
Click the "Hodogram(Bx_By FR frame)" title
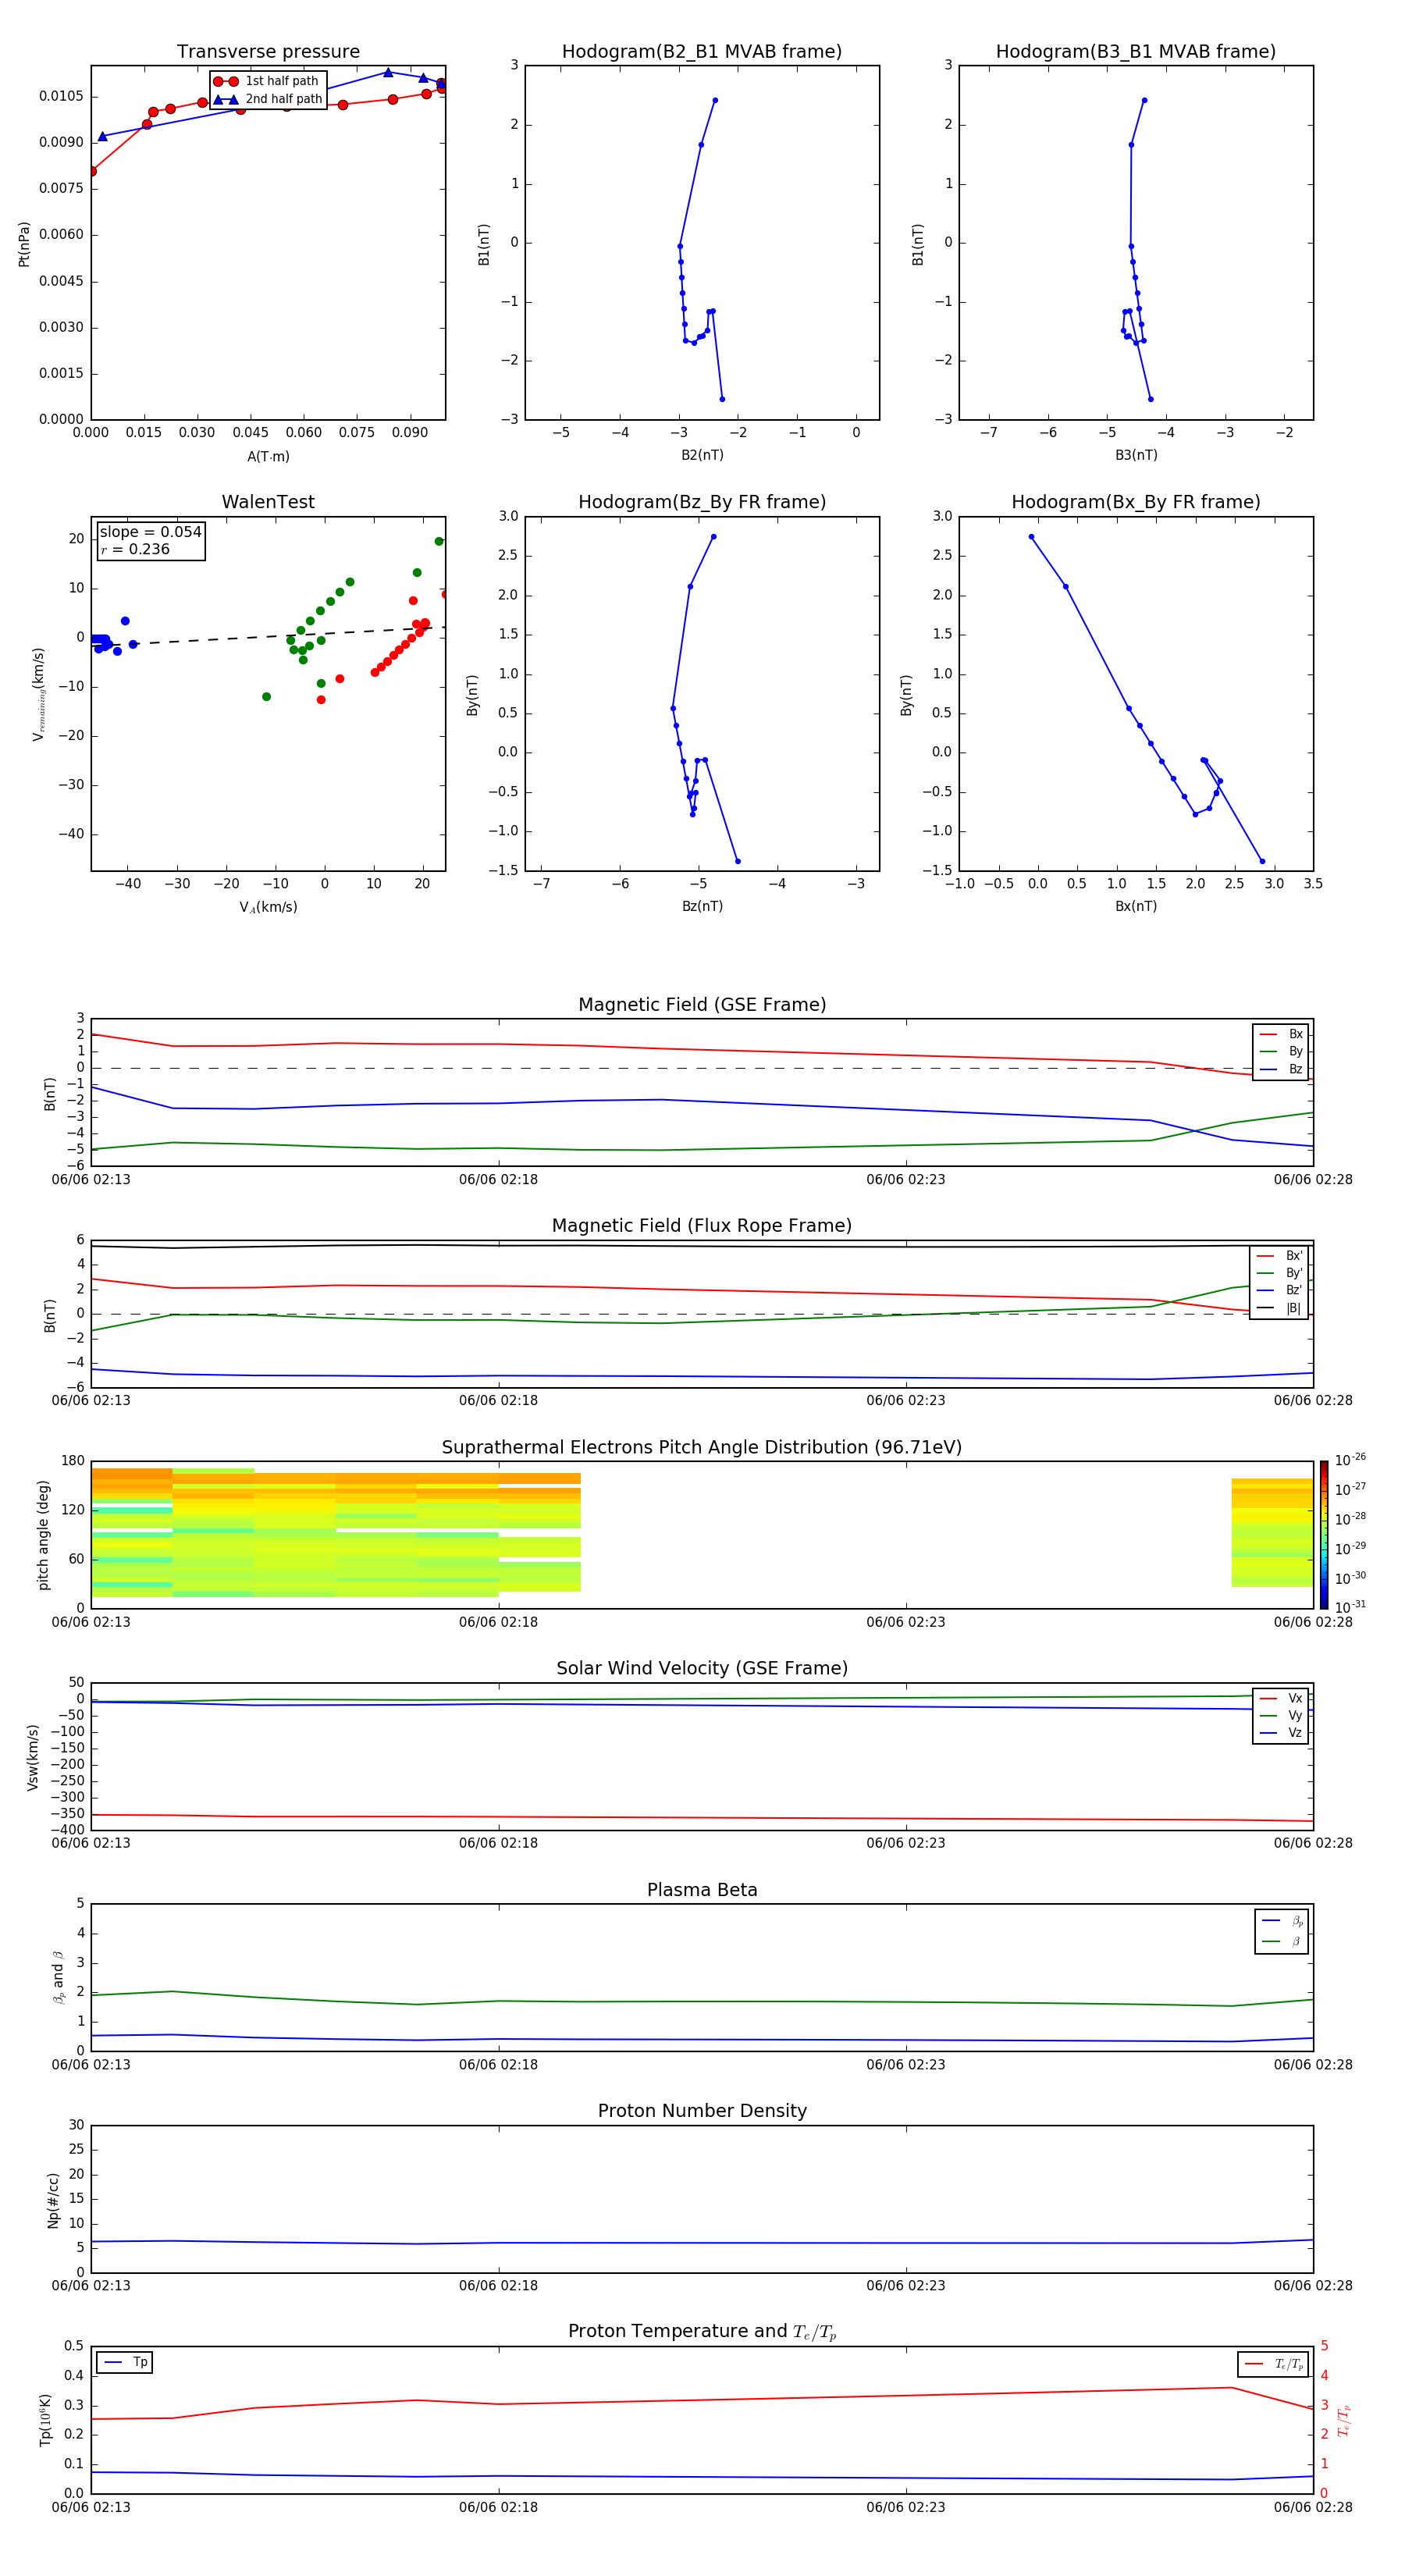pyautogui.click(x=1135, y=502)
